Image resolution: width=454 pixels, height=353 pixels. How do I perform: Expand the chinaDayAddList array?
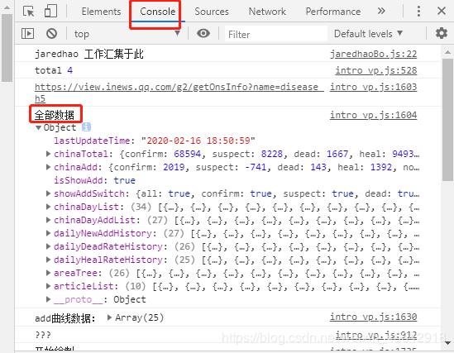point(48,220)
